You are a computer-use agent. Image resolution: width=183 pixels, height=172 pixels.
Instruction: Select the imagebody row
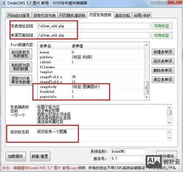91,87
